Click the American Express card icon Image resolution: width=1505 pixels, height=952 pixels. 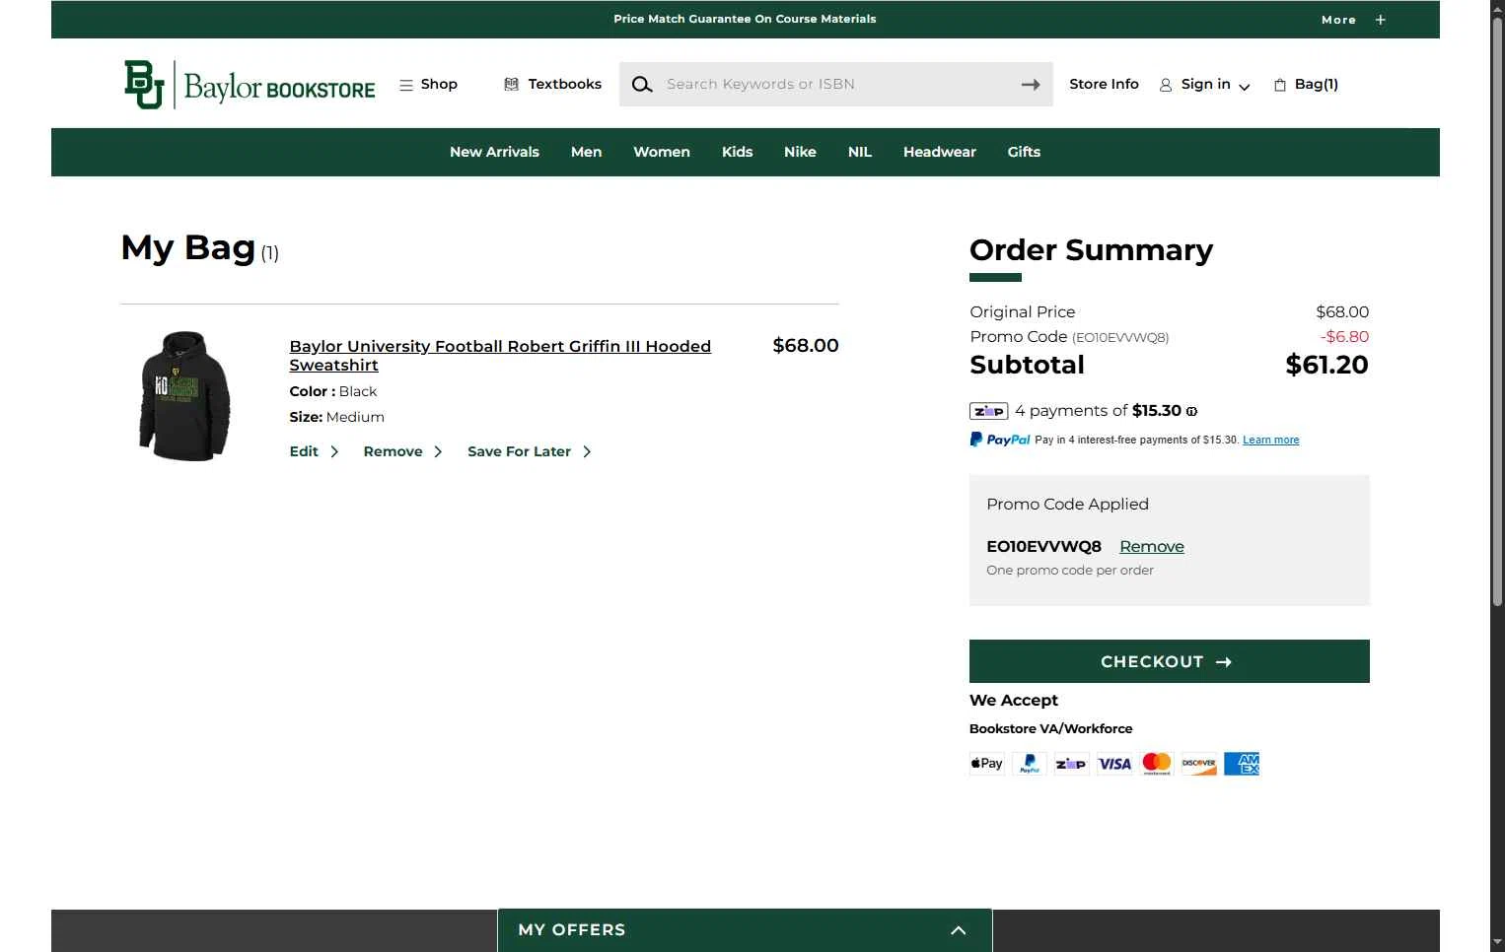1242,764
